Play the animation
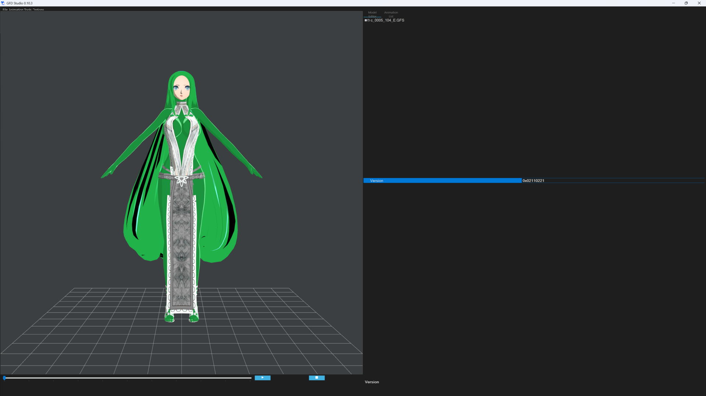Viewport: 706px width, 396px height. [x=263, y=378]
